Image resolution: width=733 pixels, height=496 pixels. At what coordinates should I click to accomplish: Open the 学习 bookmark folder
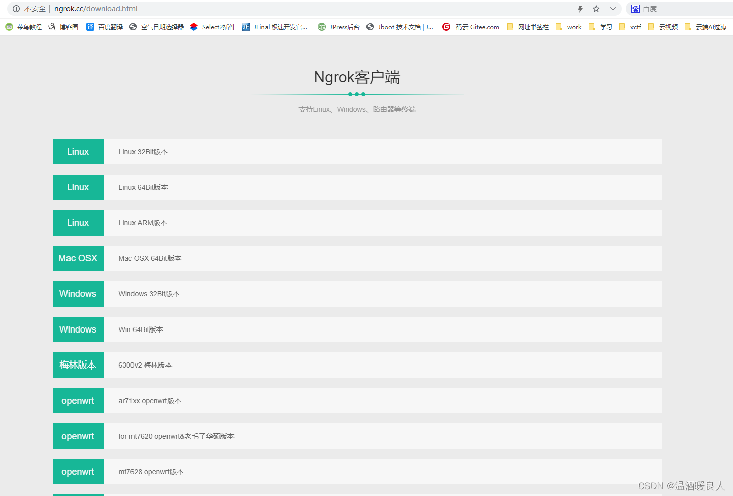coord(600,27)
